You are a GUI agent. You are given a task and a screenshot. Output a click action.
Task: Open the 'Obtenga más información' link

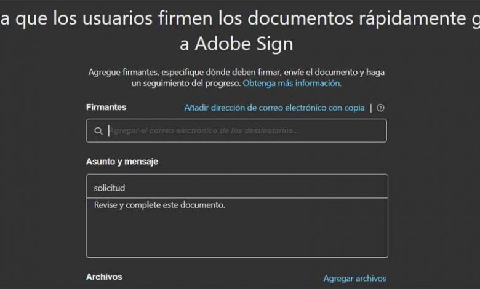(x=292, y=83)
